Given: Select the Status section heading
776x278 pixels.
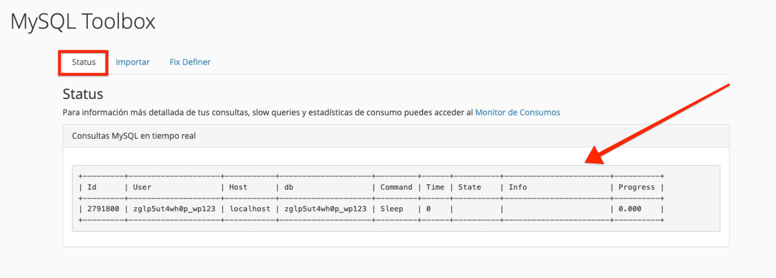Looking at the screenshot, I should [x=83, y=94].
